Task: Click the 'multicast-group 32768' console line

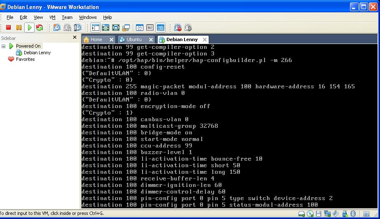Action: [x=150, y=126]
